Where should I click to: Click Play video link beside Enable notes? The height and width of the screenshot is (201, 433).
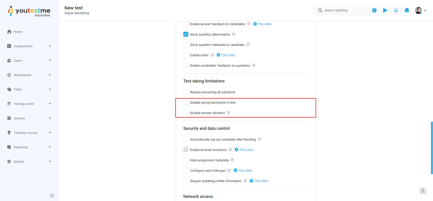(228, 55)
